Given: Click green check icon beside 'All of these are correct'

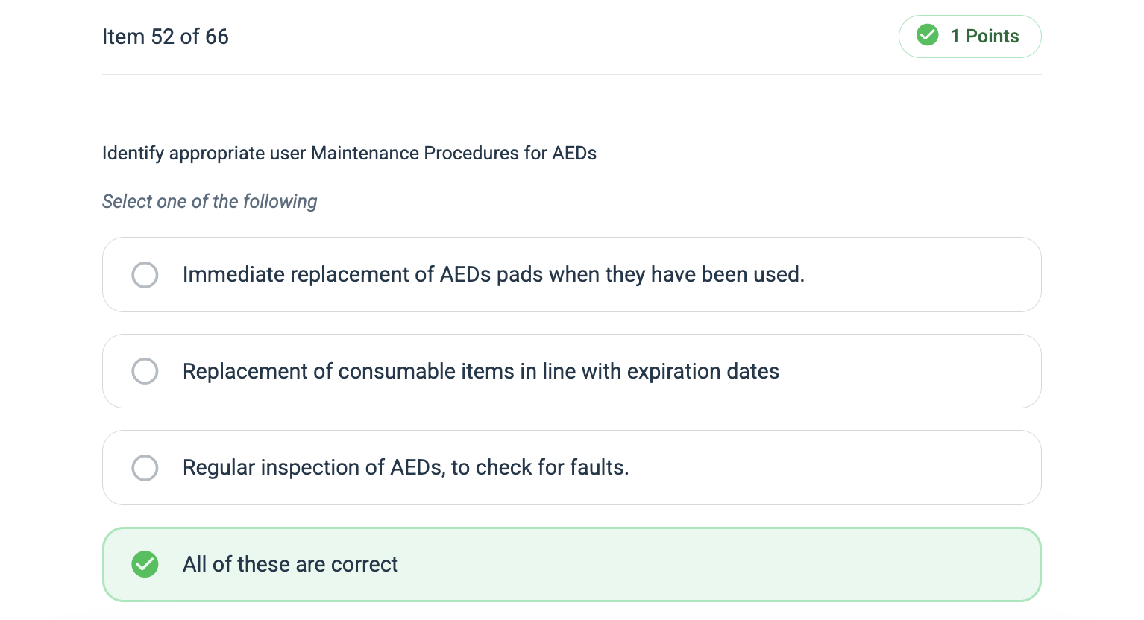Looking at the screenshot, I should point(145,564).
